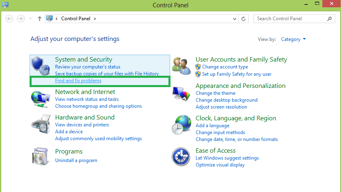Open Save backup copies with File History
The image size is (341, 192).
point(107,74)
